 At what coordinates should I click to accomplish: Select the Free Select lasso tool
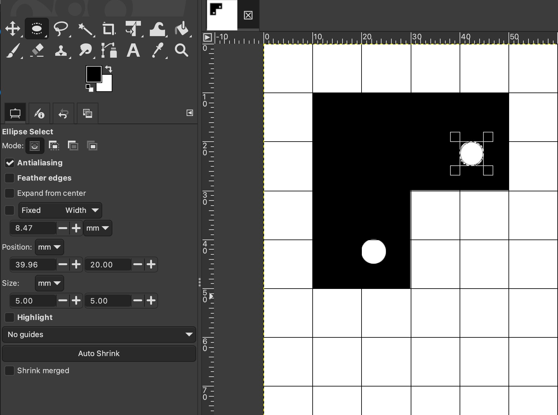(x=61, y=29)
